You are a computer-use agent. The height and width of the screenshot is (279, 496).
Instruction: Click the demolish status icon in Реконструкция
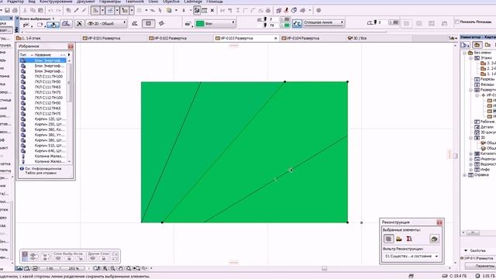pyautogui.click(x=399, y=239)
